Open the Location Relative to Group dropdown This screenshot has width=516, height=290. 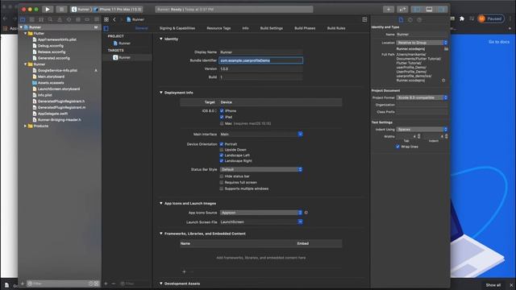[422, 43]
